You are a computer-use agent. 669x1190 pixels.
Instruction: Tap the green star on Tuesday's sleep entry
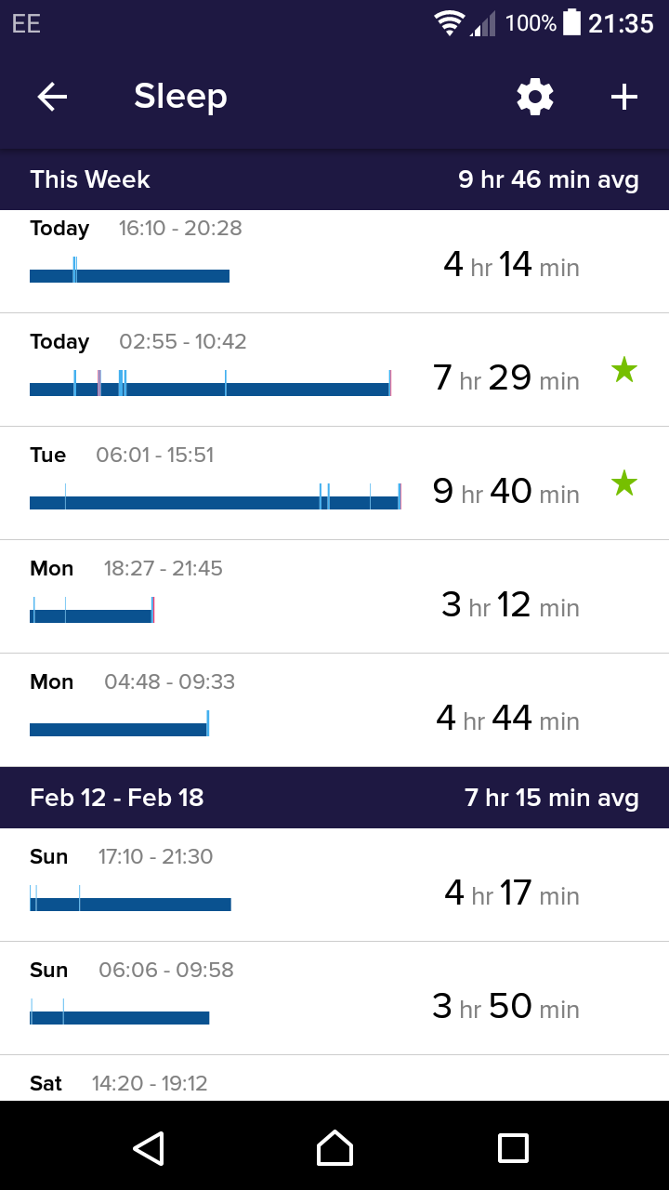pyautogui.click(x=624, y=483)
